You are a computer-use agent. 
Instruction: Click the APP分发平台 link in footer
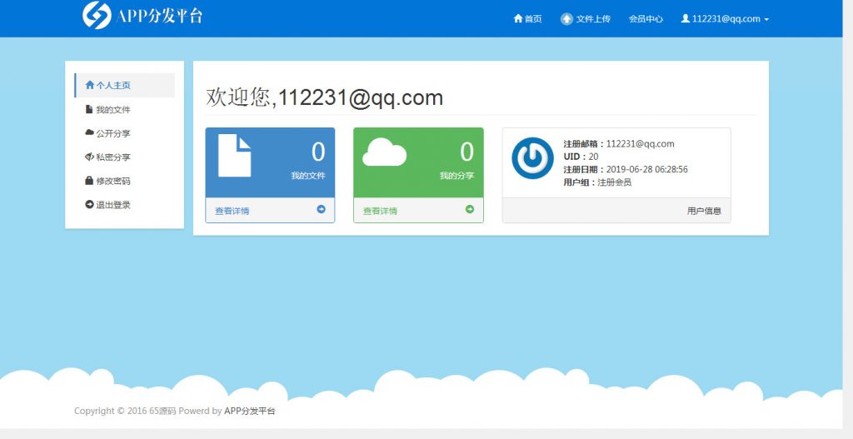pos(250,411)
